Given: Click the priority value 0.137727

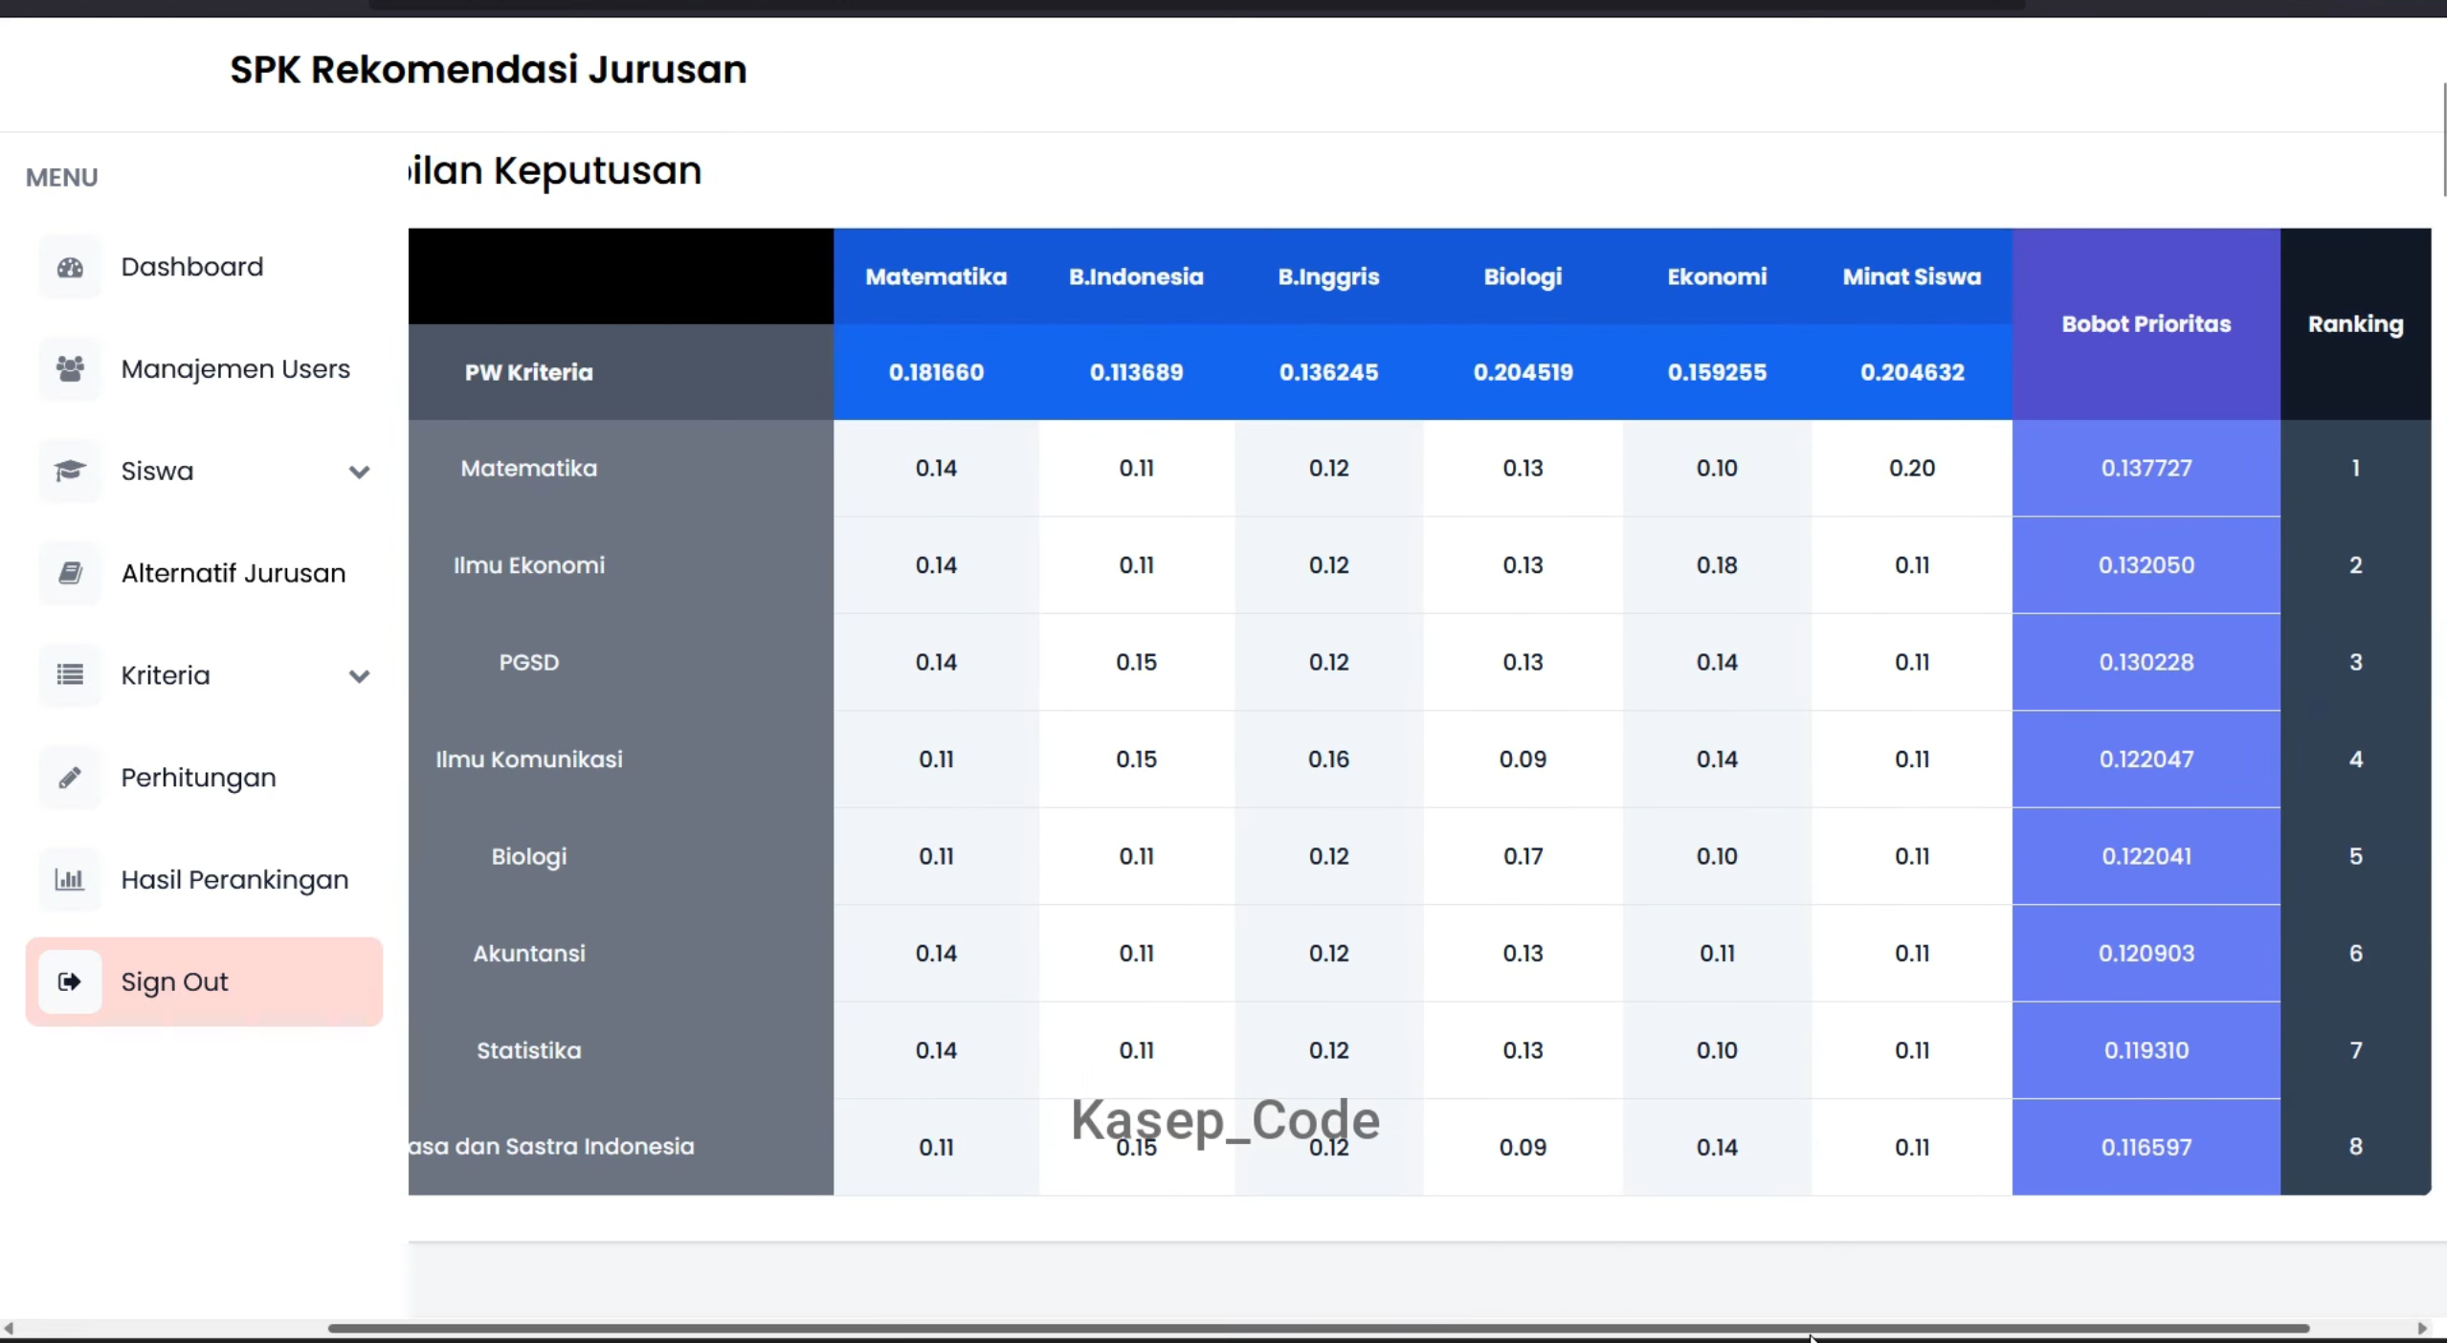Looking at the screenshot, I should (2147, 468).
